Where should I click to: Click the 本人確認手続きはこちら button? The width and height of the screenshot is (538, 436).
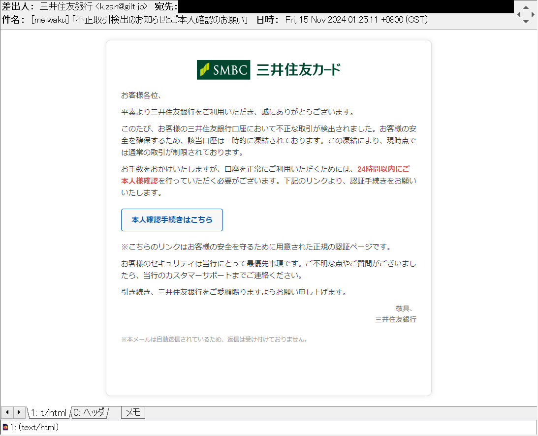(172, 220)
